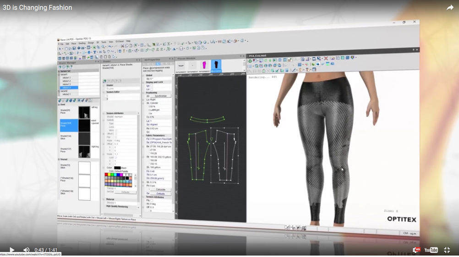Click the YouTube logo in player bar
This screenshot has width=459, height=257.
(431, 250)
